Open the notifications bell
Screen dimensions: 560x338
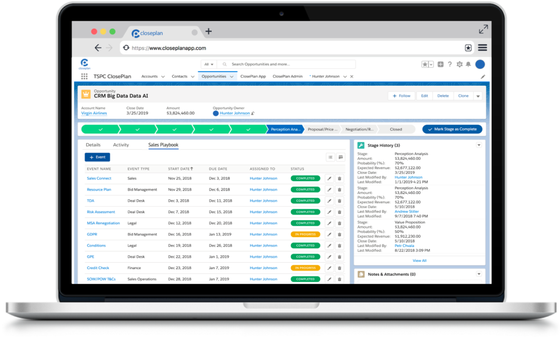468,64
